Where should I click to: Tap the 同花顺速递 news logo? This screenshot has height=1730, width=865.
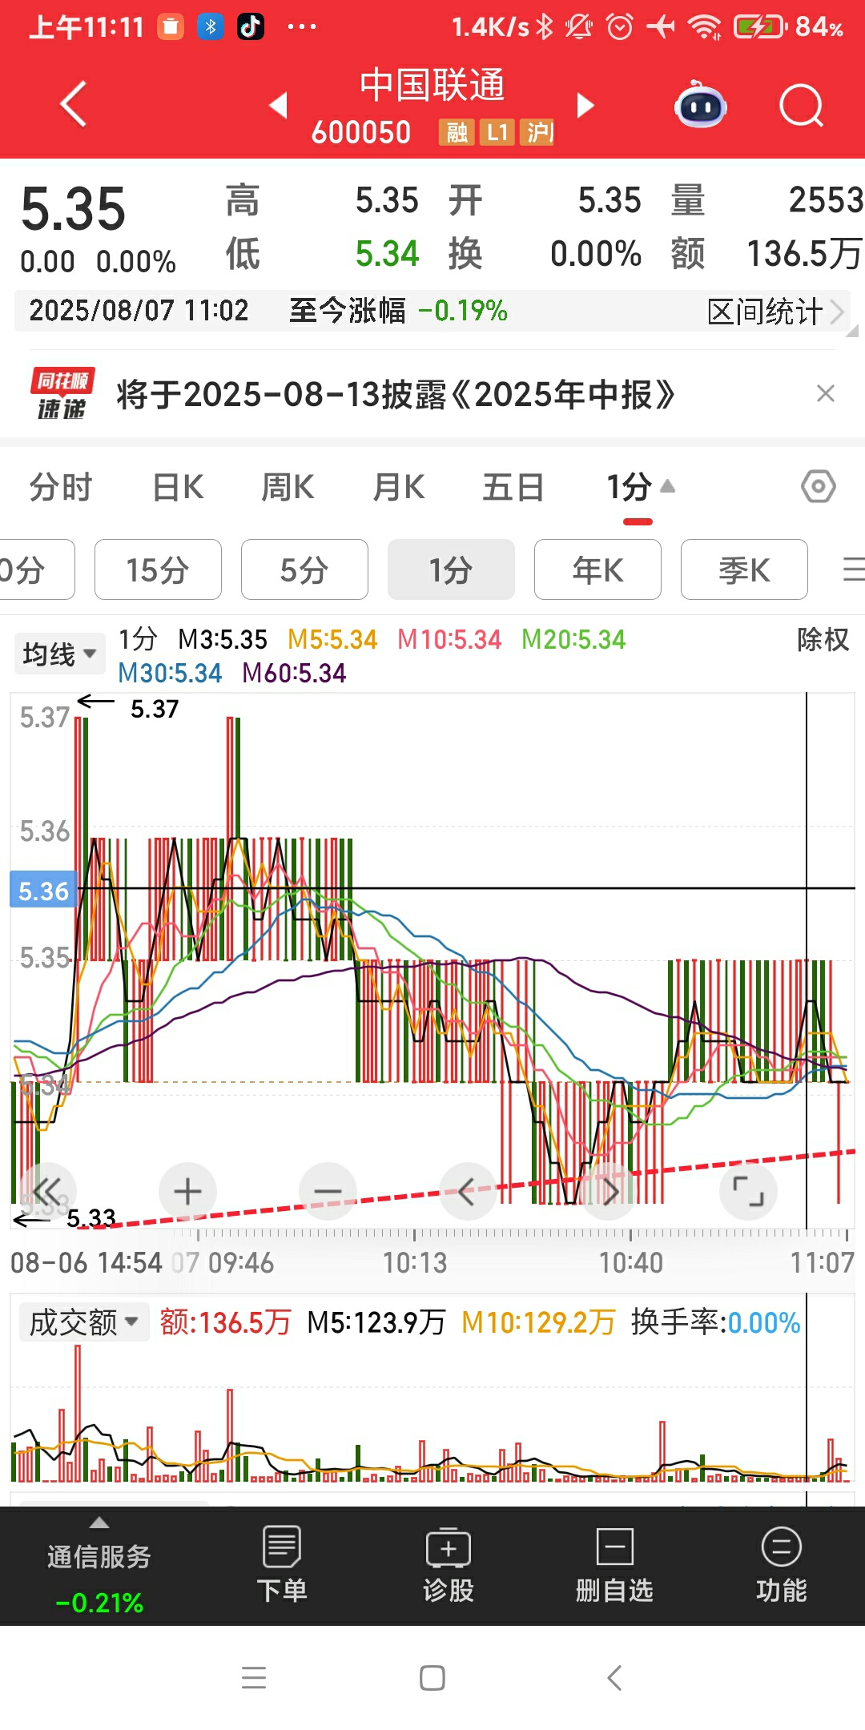[62, 393]
